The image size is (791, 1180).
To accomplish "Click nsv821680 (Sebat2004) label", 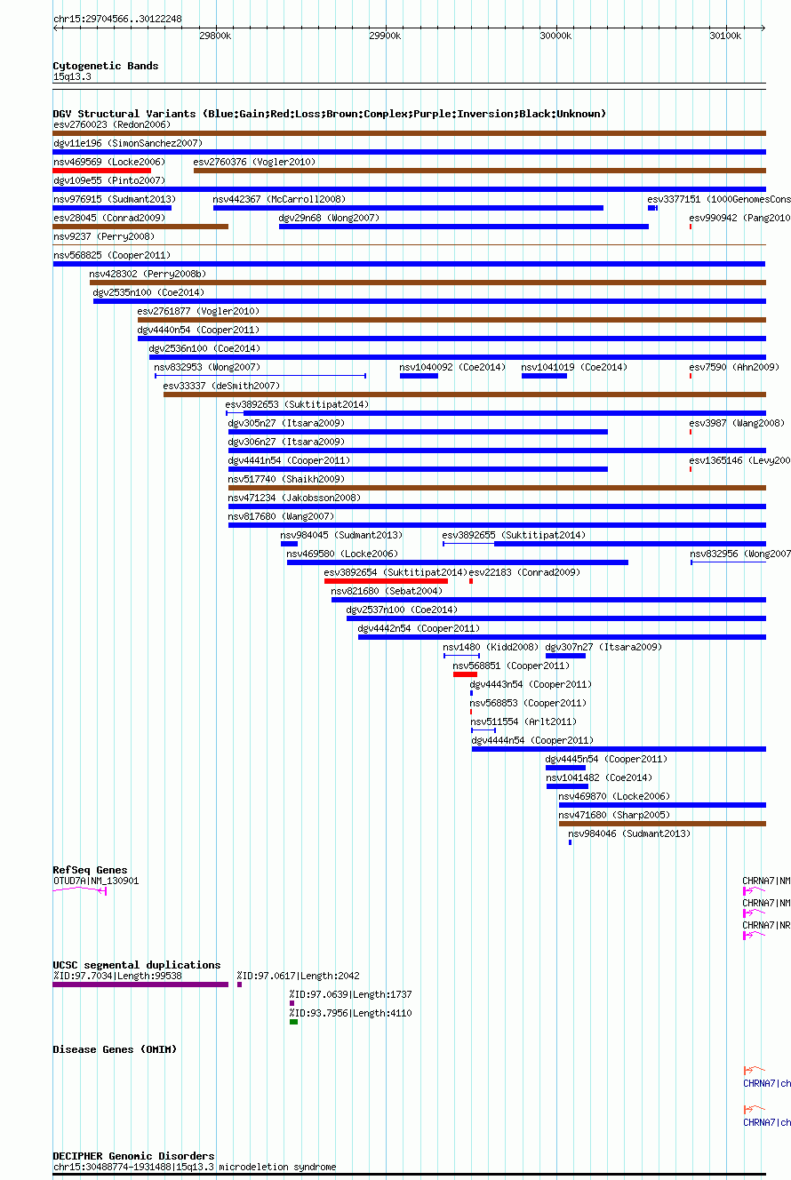I will coord(387,591).
